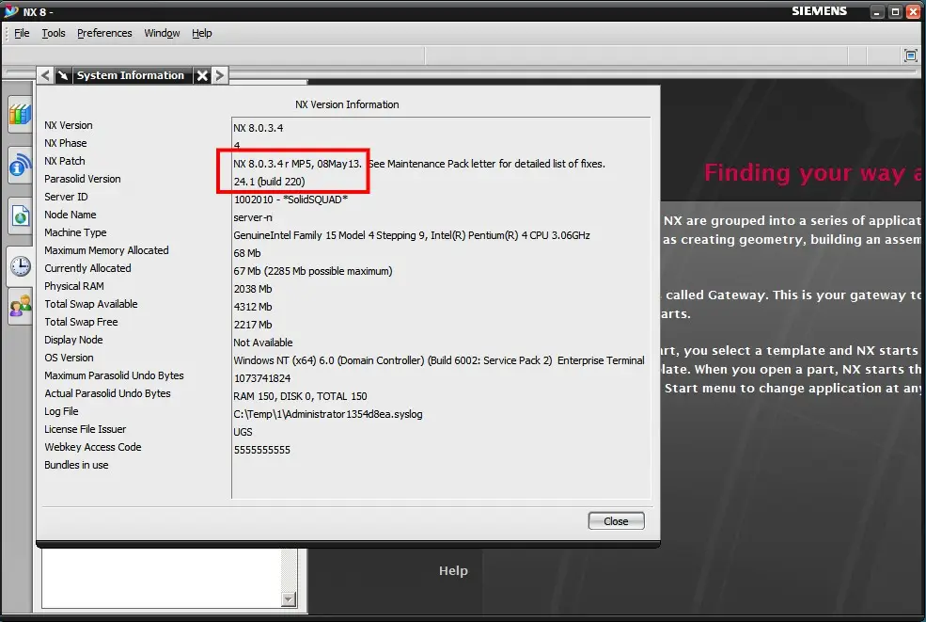Click the '5555555555' webkey value
Viewport: 926px width, 622px height.
[x=261, y=450]
